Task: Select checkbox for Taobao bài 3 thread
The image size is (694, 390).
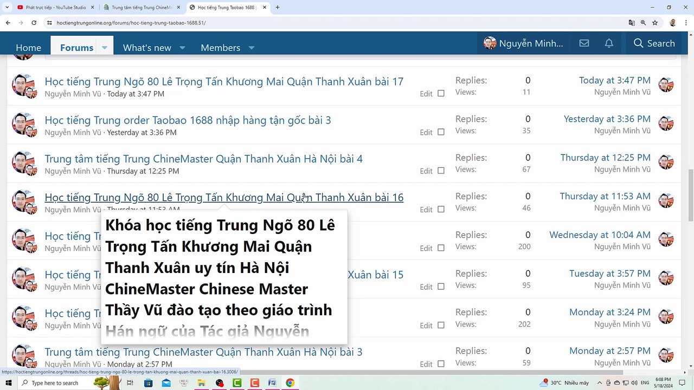Action: 441,132
